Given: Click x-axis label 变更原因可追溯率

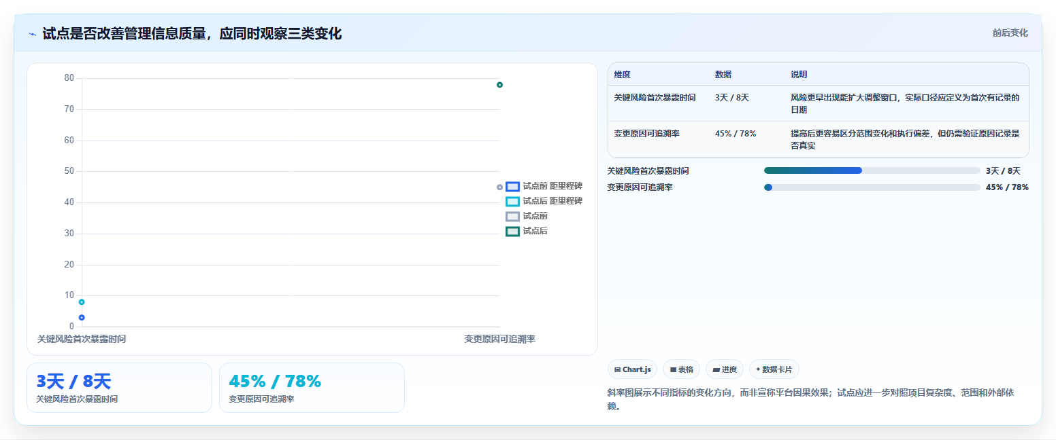Looking at the screenshot, I should (x=499, y=338).
